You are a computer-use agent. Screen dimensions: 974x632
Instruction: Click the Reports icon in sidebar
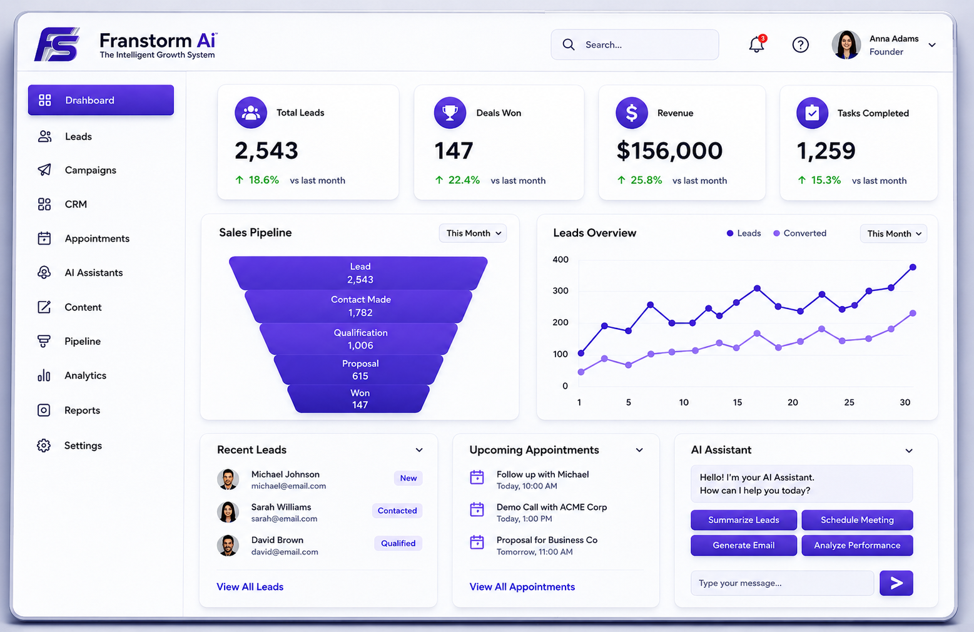[44, 410]
